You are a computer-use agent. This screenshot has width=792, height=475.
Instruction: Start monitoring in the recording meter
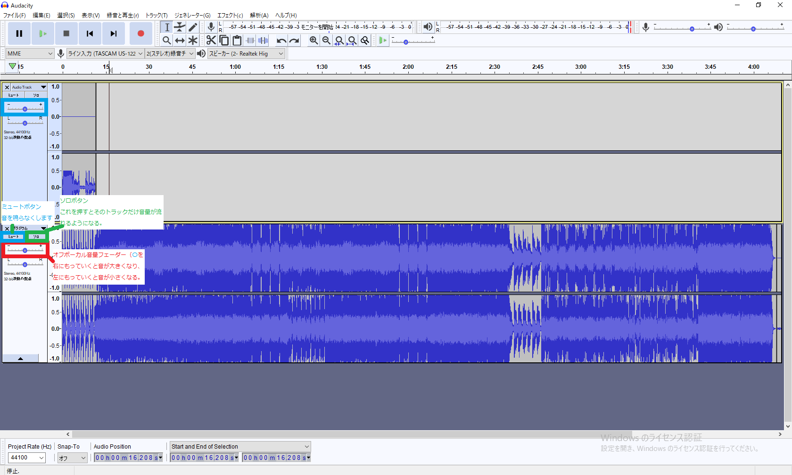click(x=317, y=27)
